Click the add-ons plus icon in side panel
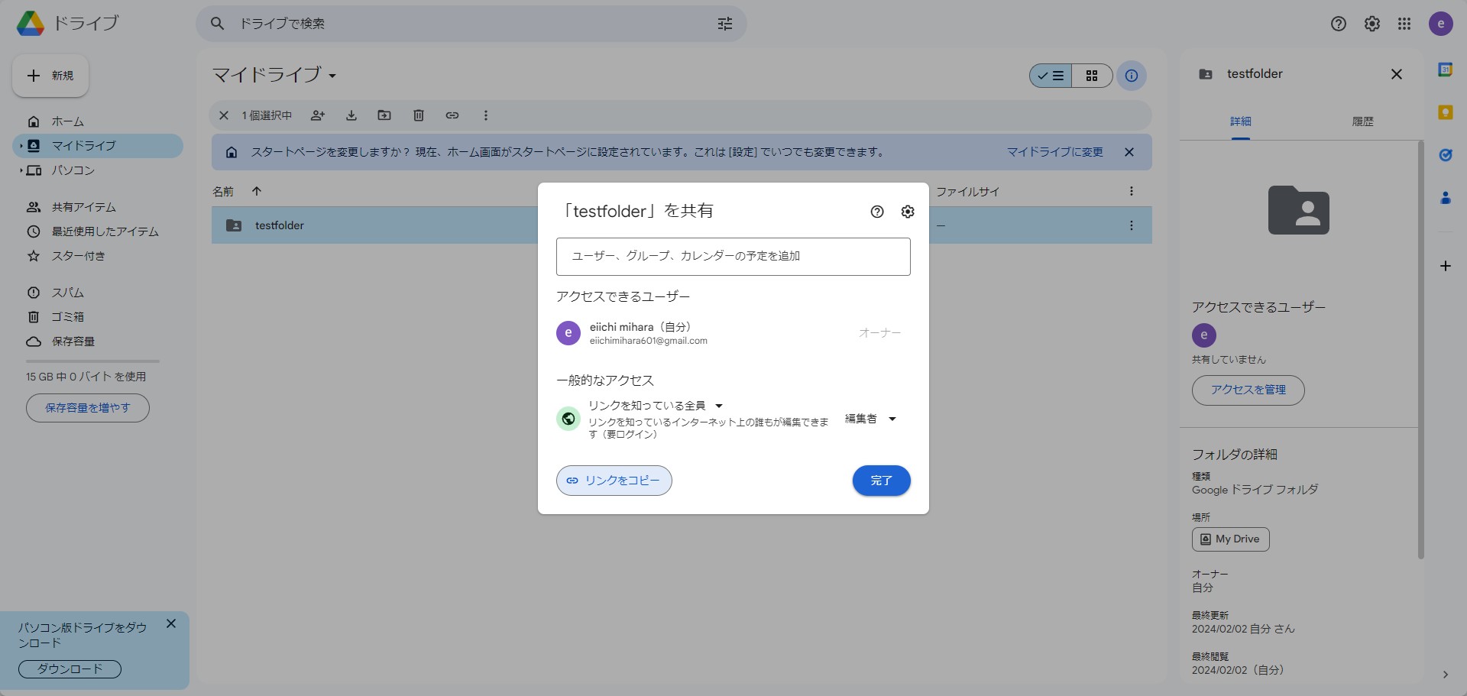The width and height of the screenshot is (1467, 696). pyautogui.click(x=1446, y=266)
